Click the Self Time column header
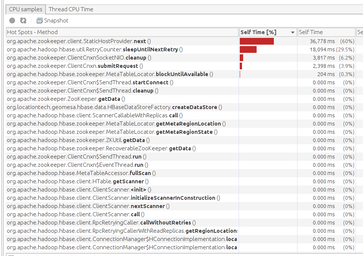This screenshot has width=363, height=256. coord(326,32)
